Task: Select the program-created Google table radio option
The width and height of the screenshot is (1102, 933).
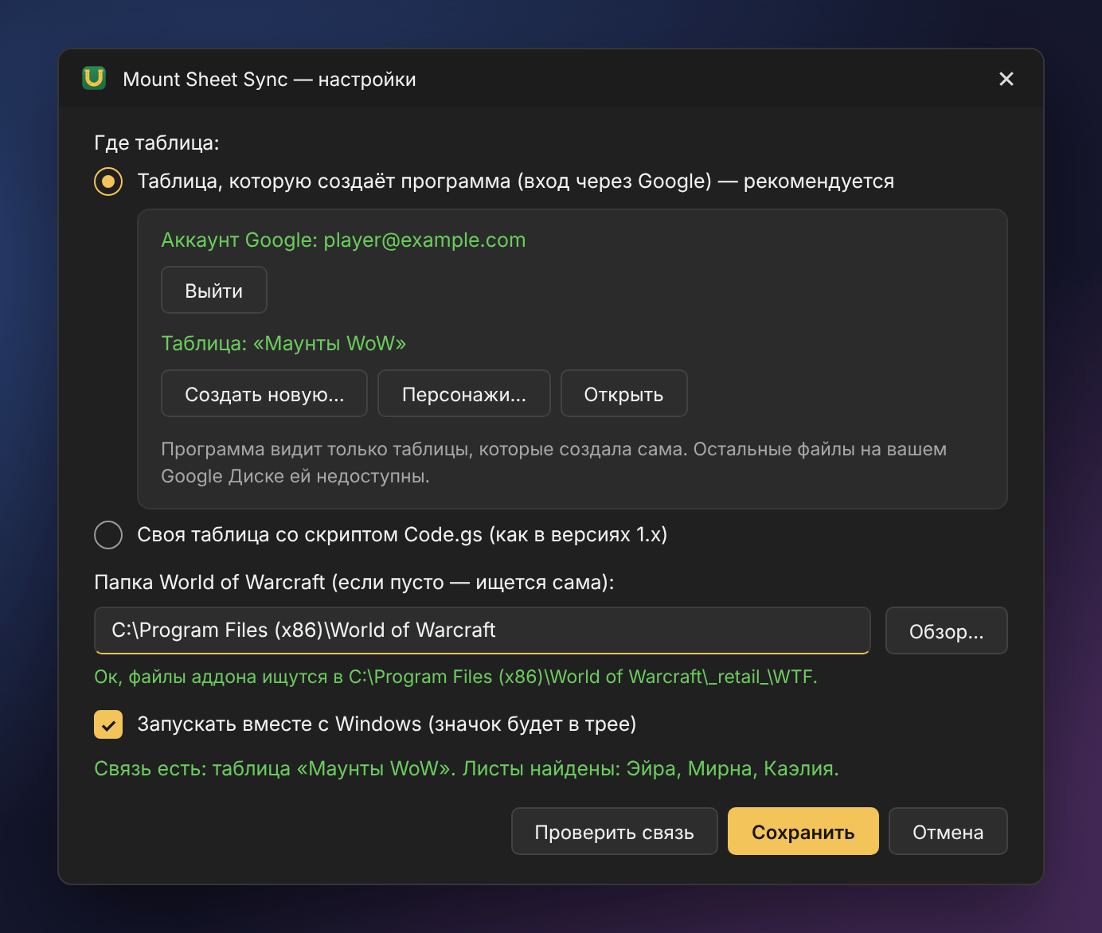Action: click(108, 182)
